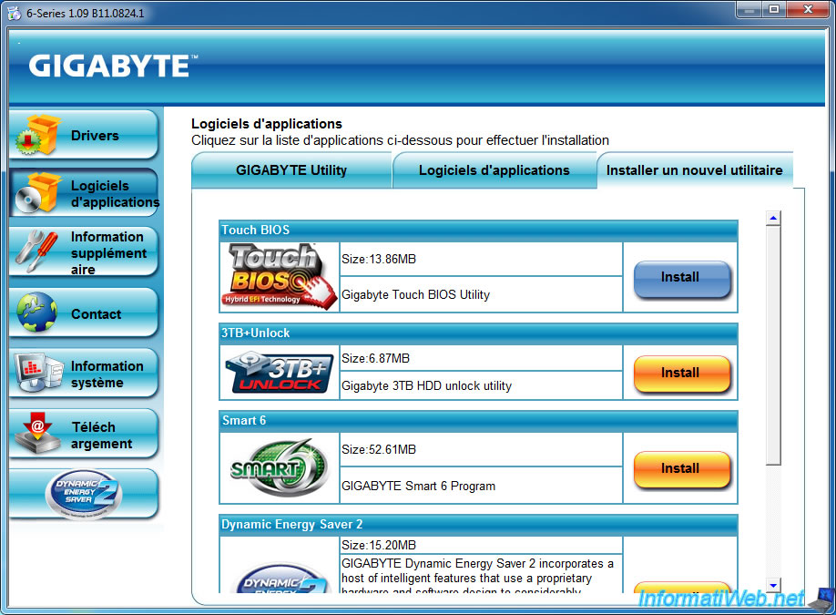The image size is (836, 615).
Task: Open the Drivers section in sidebar
Action: (84, 135)
